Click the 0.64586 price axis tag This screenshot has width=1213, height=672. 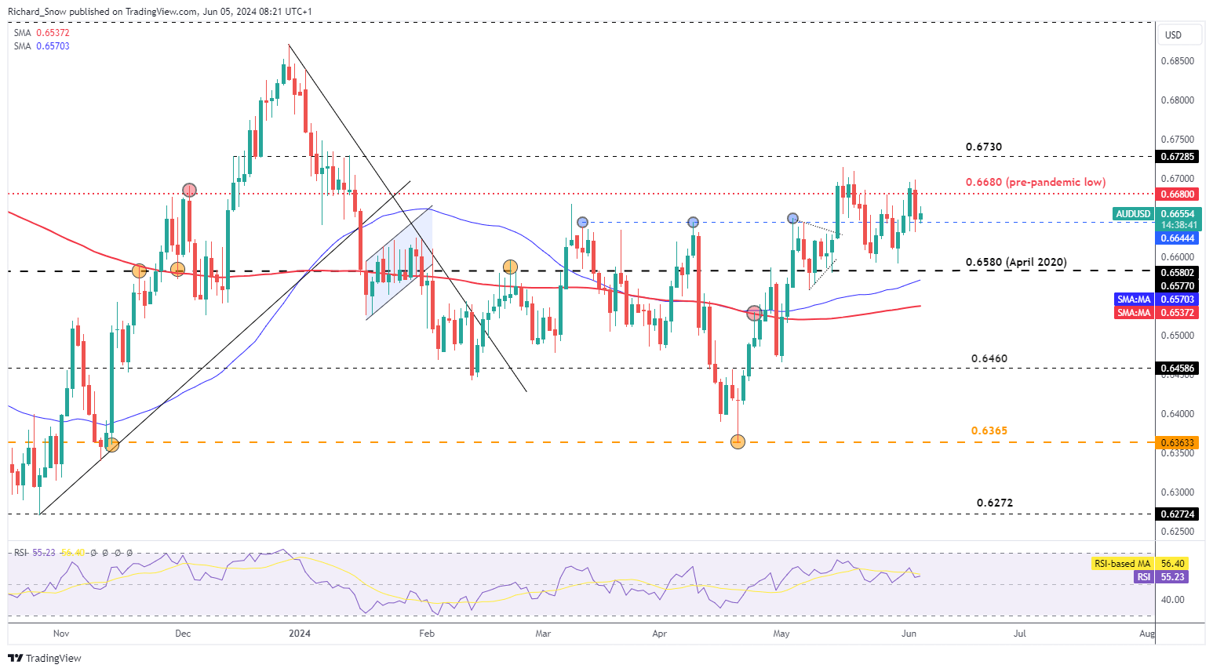[x=1177, y=368]
